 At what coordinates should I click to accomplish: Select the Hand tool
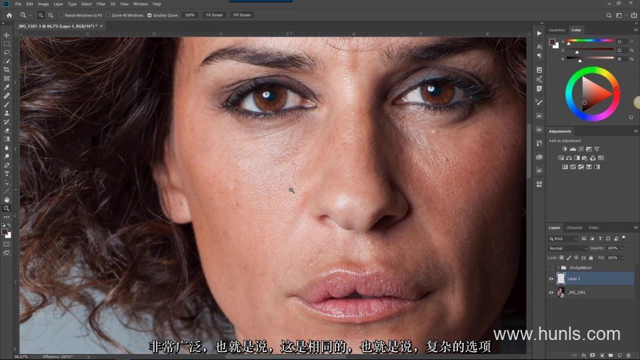[x=7, y=199]
